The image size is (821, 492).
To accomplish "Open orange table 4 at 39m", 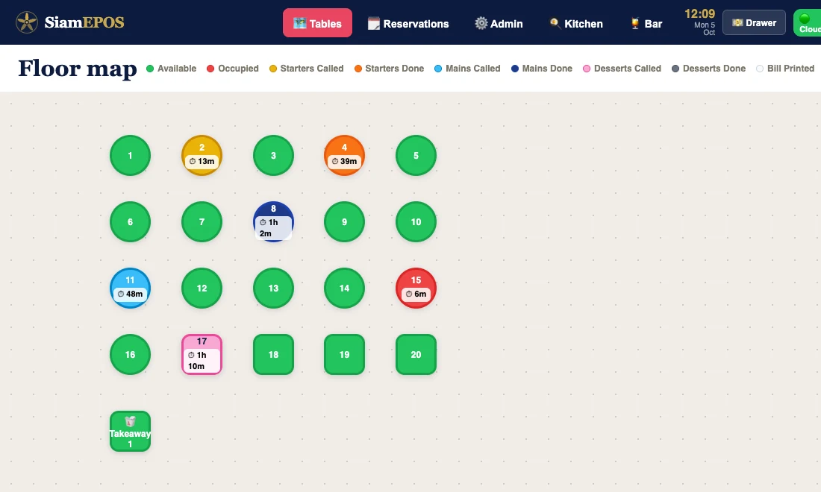I will [345, 155].
